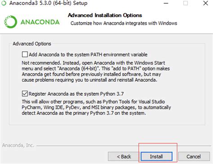Screen dimensions: 213x164
Task: Minimize the Anaconda3 Setup window
Action: [166, 3]
